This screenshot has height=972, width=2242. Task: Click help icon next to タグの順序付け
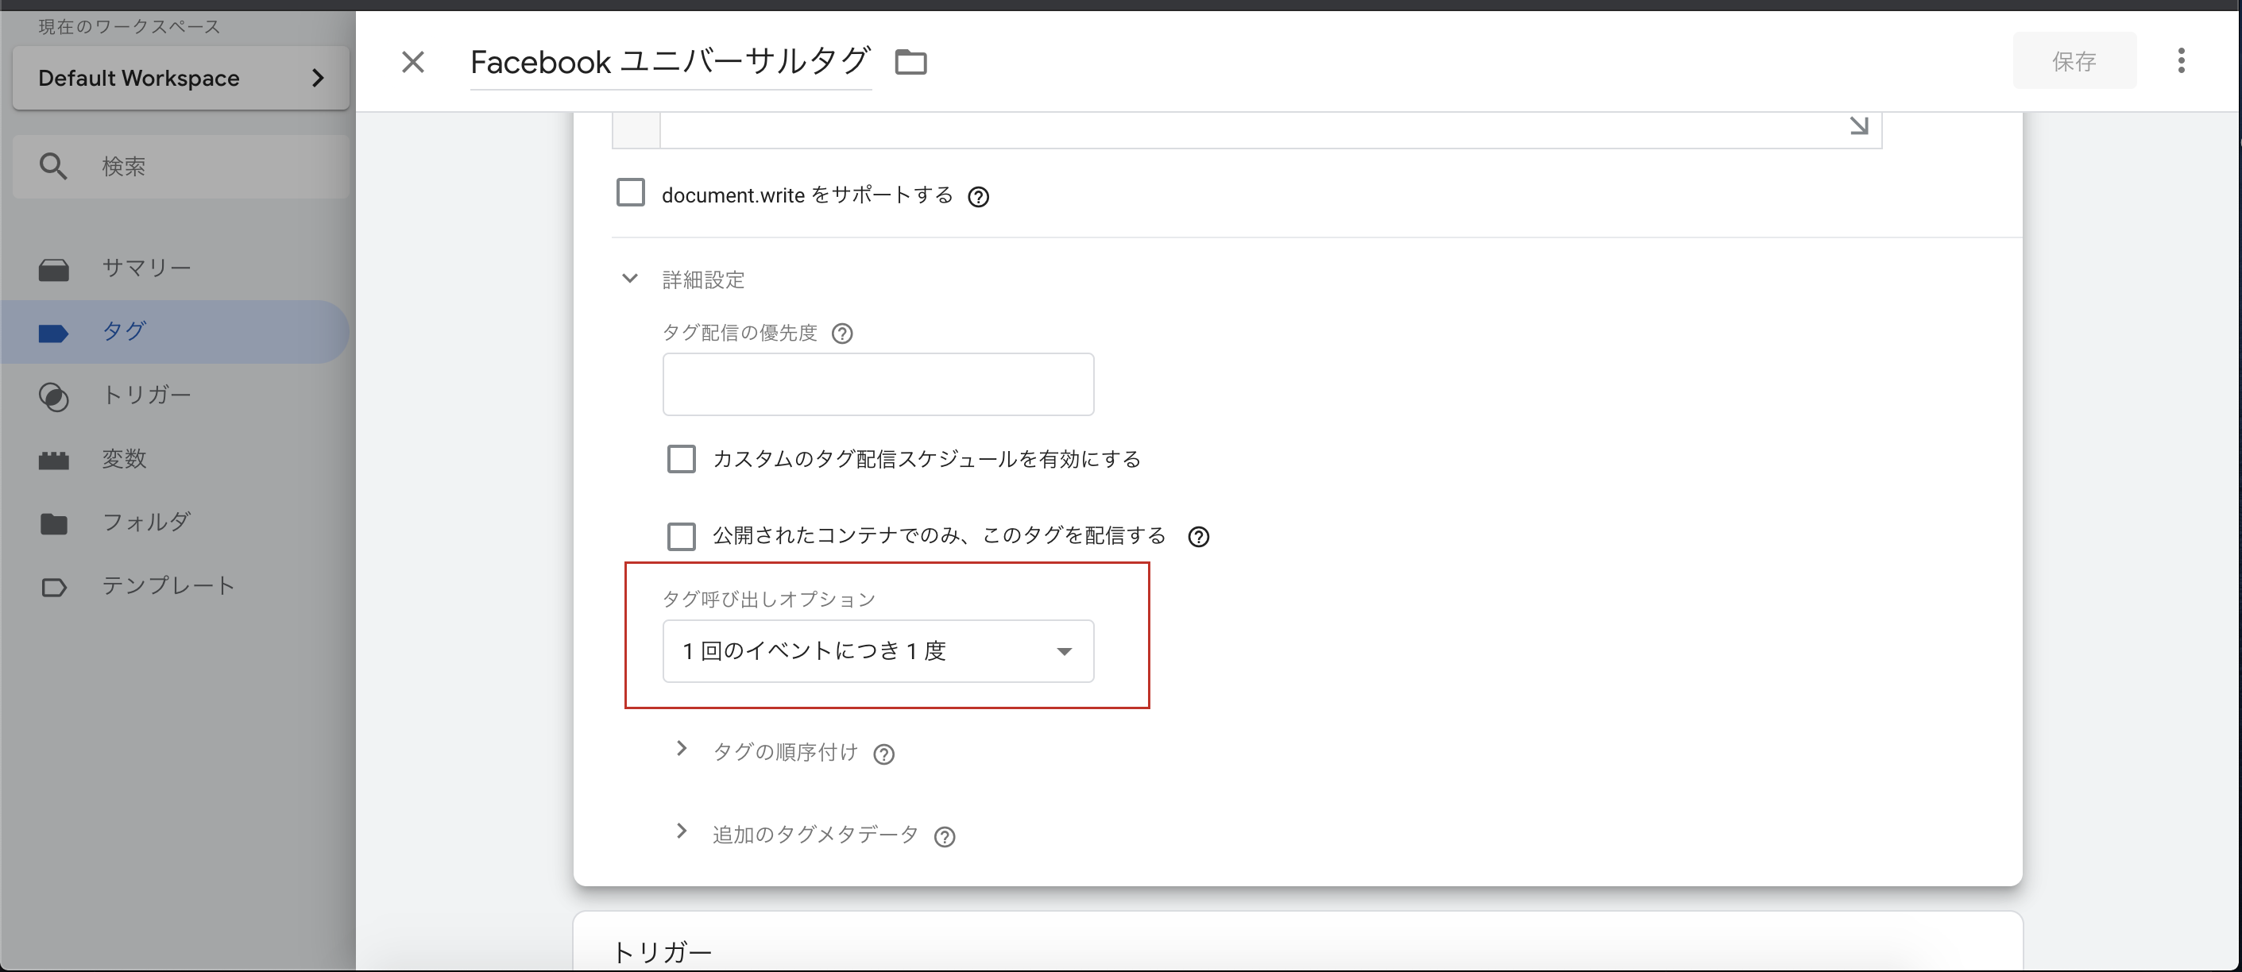tap(883, 754)
